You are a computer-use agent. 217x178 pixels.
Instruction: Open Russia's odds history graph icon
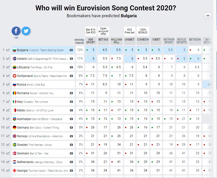point(8,84)
